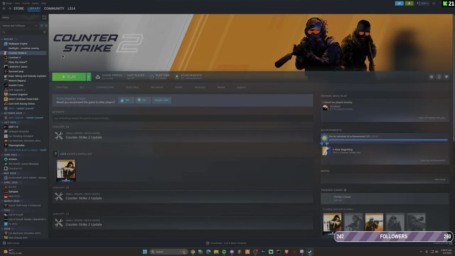Viewport: 455px width, 256px height.
Task: Open Steam icon on the taskbar
Action: point(310,252)
